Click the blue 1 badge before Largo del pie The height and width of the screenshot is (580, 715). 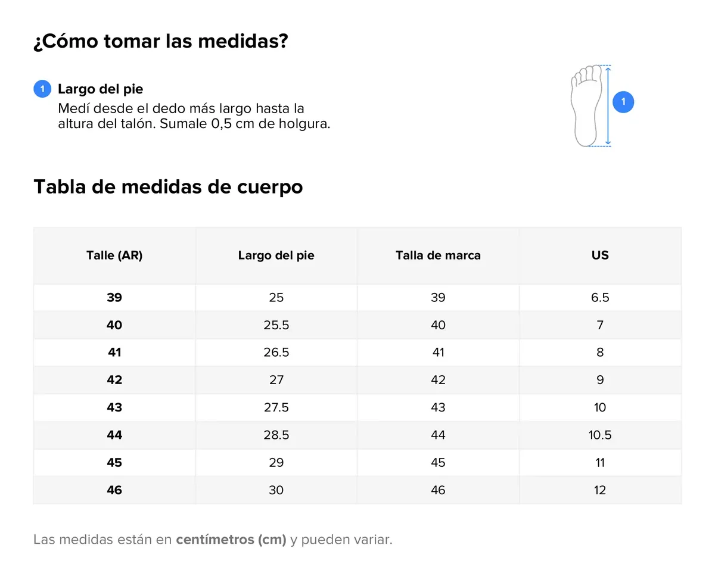42,89
